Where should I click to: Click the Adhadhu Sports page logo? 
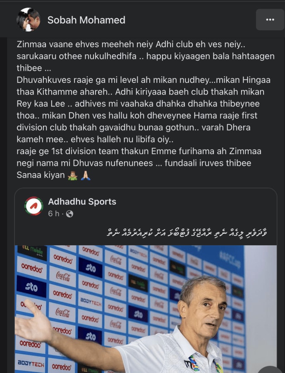click(x=34, y=206)
